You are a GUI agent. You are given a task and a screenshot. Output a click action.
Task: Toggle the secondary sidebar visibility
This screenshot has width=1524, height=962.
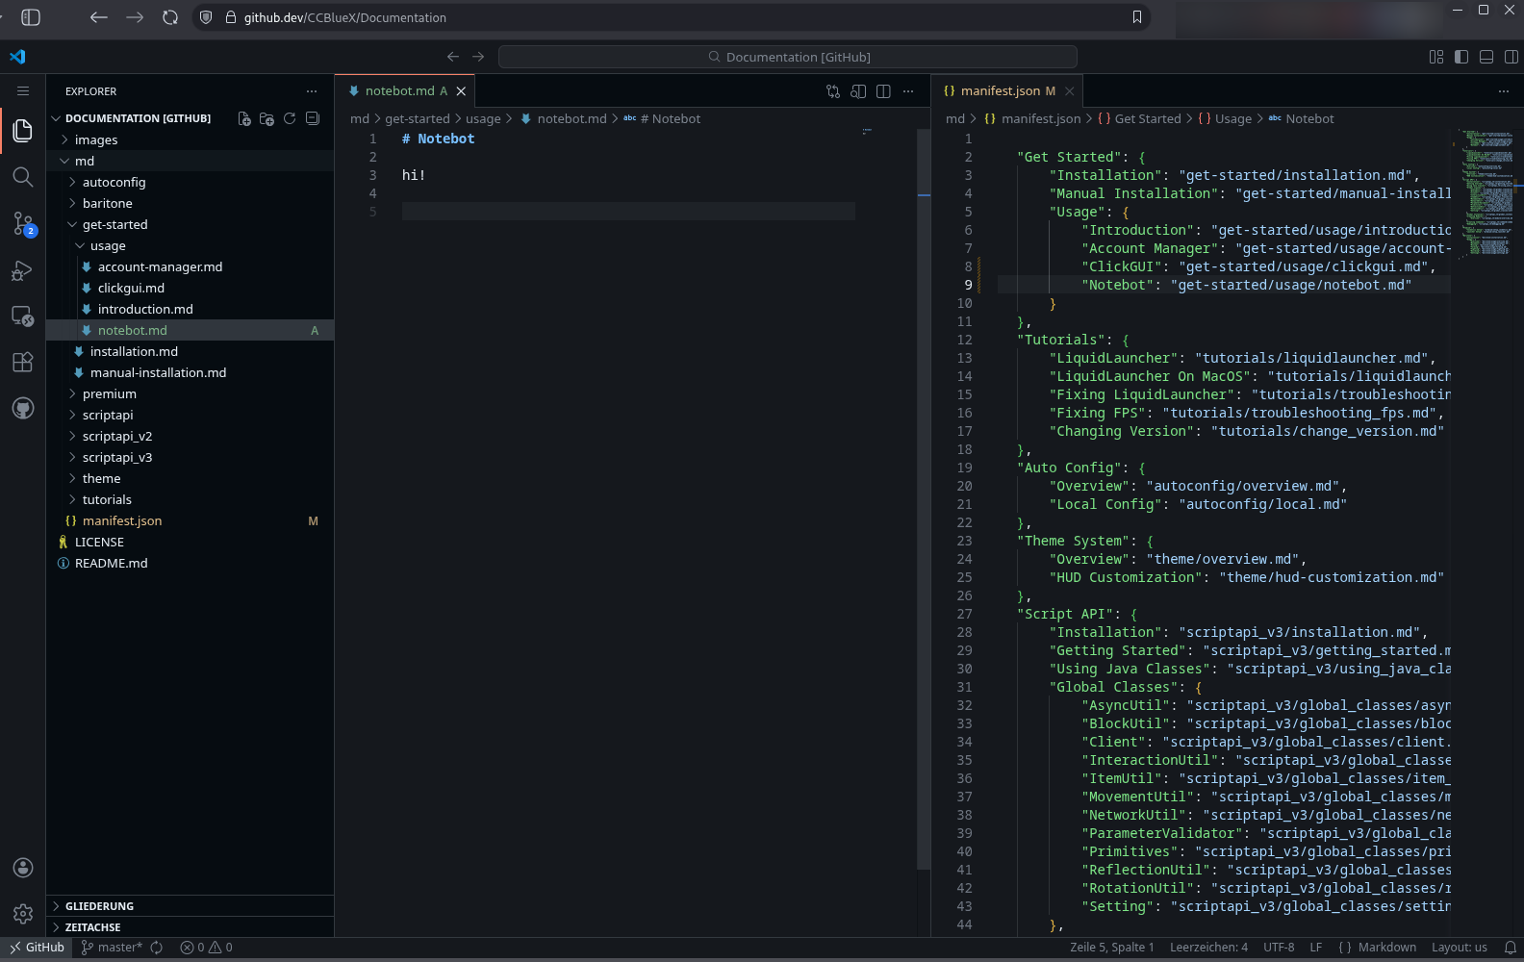click(1511, 58)
